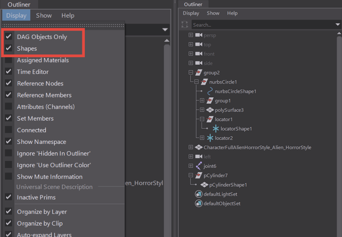This screenshot has width=342, height=237.
Task: Click the nurbsCircleShape1 curve icon
Action: (210, 91)
